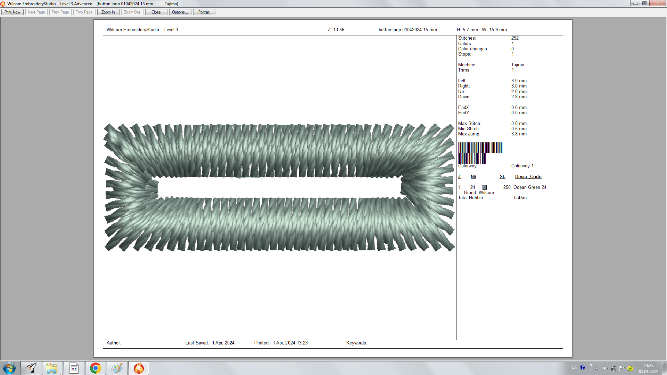
Task: Switch orientation with Portrait button
Action: (x=204, y=12)
